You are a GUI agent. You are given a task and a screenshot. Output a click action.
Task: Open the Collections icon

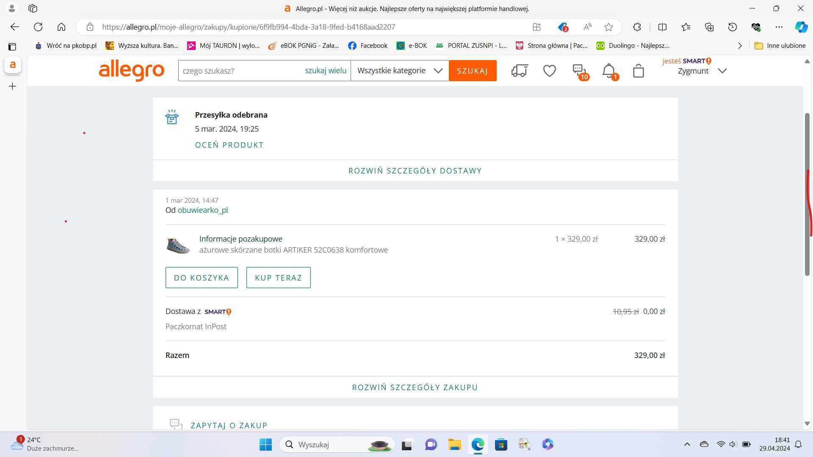click(709, 27)
